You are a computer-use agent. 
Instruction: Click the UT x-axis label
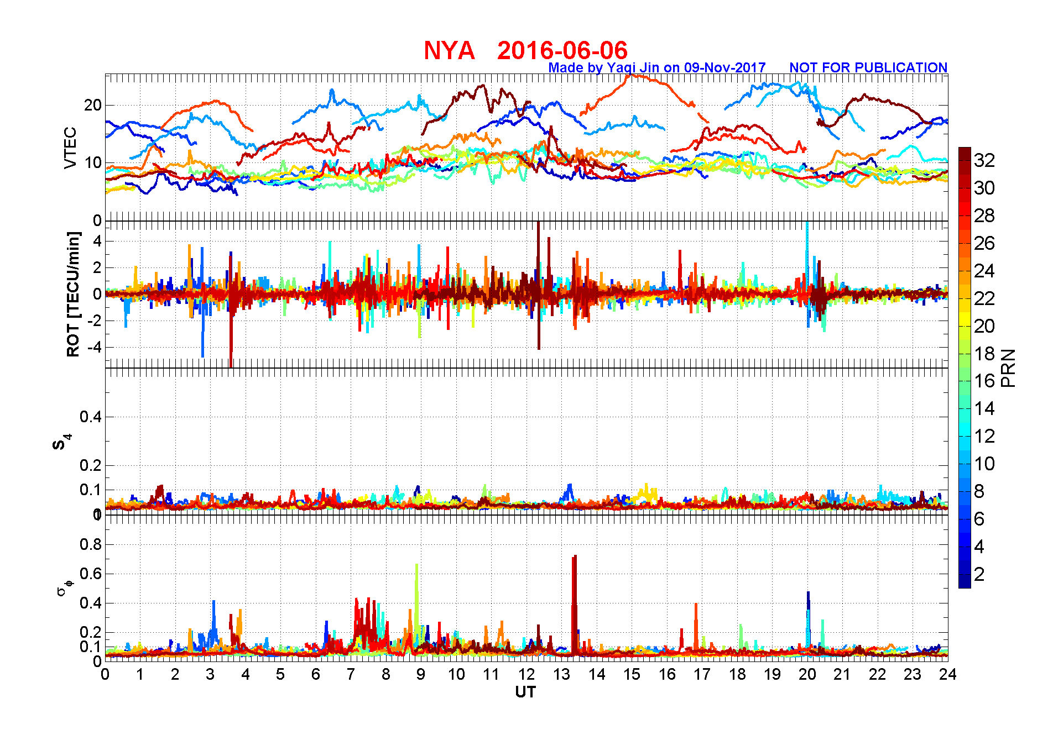(526, 692)
